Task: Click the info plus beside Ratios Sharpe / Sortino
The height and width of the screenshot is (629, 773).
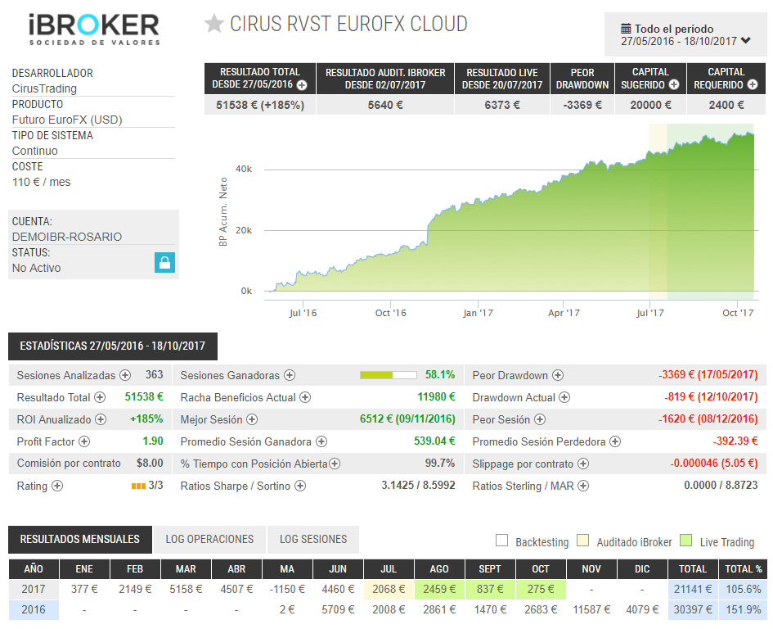Action: click(300, 486)
